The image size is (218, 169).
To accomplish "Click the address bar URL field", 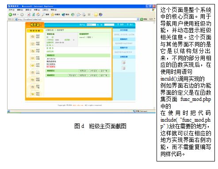I will tap(77, 19).
